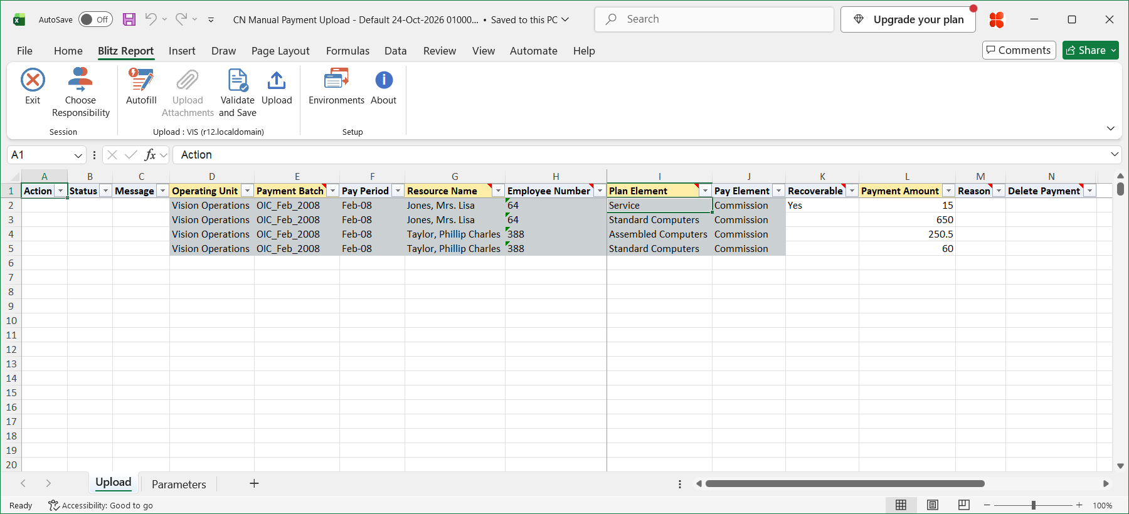This screenshot has height=514, width=1129.
Task: Click the four-petal app icon
Action: click(x=997, y=20)
